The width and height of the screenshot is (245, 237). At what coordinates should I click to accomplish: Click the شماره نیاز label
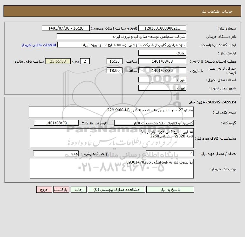point(227,28)
